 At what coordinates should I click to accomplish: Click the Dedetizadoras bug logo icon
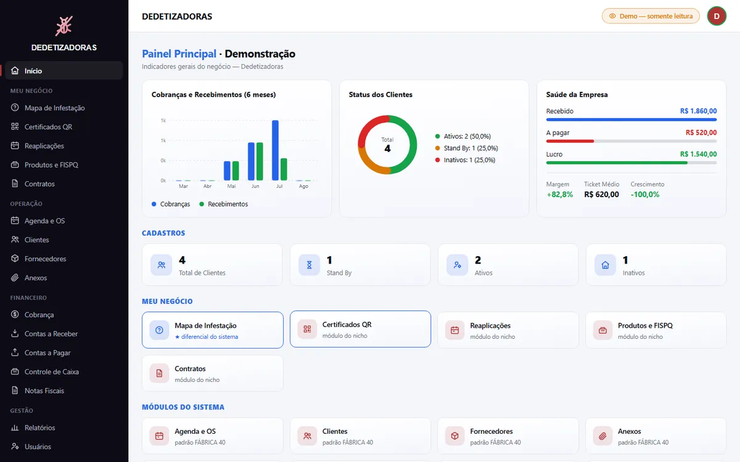(x=64, y=25)
